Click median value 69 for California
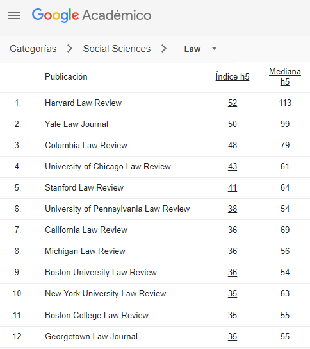 point(285,230)
